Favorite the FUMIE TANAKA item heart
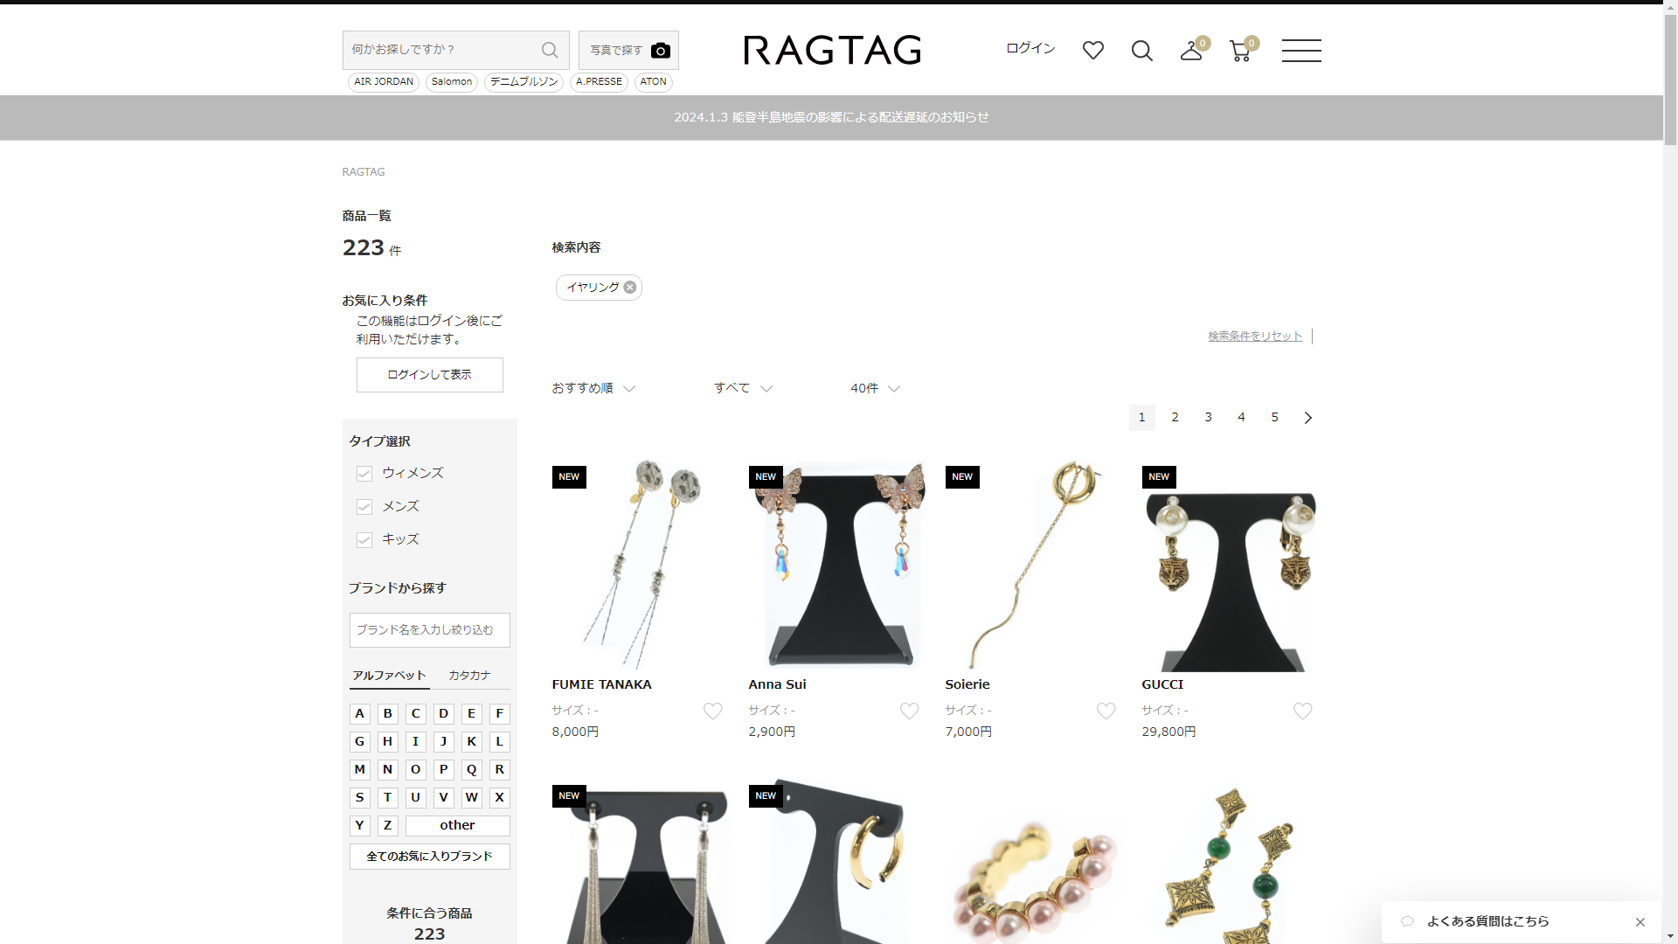 (712, 711)
